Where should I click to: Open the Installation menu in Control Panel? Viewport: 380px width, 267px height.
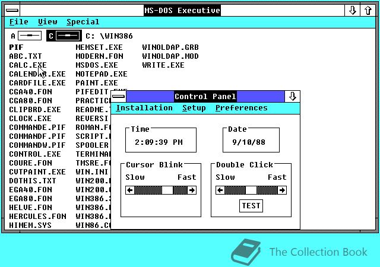144,108
